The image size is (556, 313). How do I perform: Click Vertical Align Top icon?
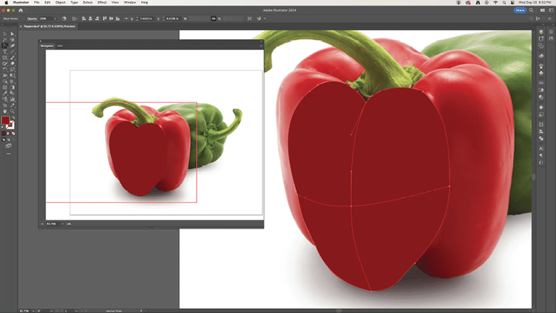105,19
